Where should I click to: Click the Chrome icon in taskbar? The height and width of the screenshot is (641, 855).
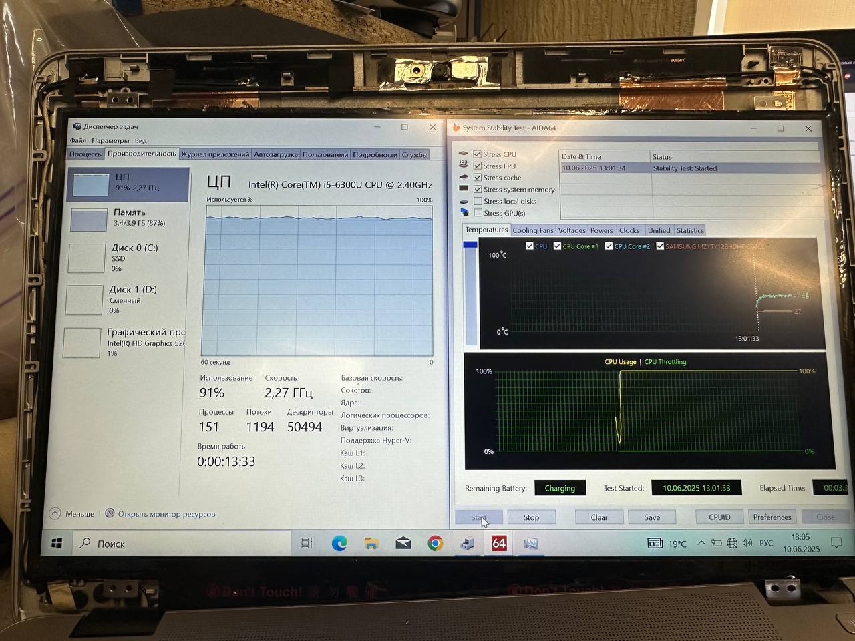[x=435, y=544]
